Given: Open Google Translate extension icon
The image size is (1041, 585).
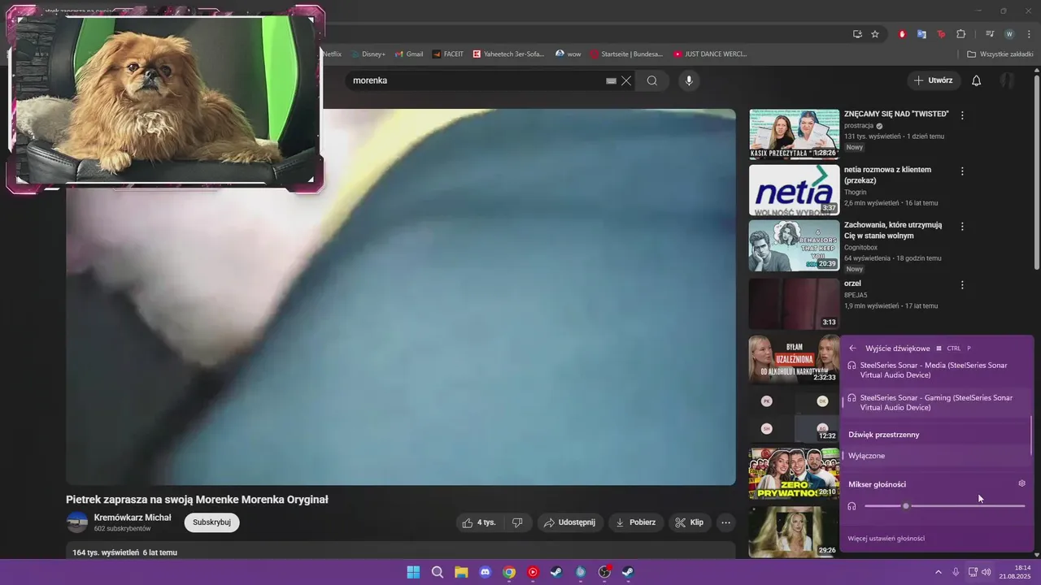Looking at the screenshot, I should tap(921, 34).
